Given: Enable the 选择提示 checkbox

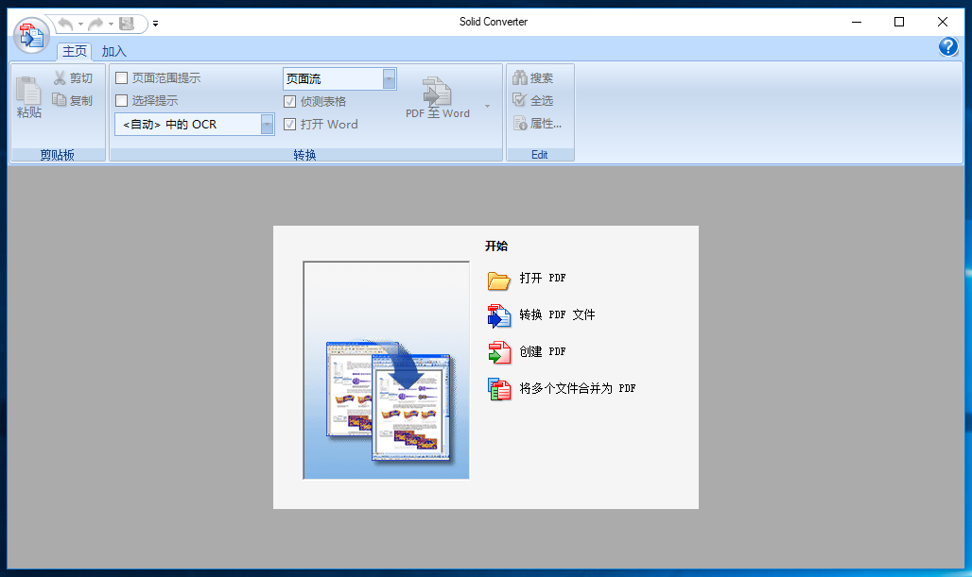Looking at the screenshot, I should click(121, 100).
